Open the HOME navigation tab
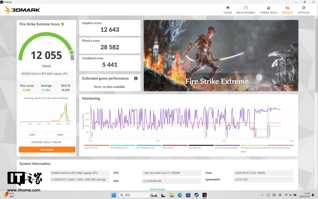This screenshot has width=318, height=199. point(228,10)
